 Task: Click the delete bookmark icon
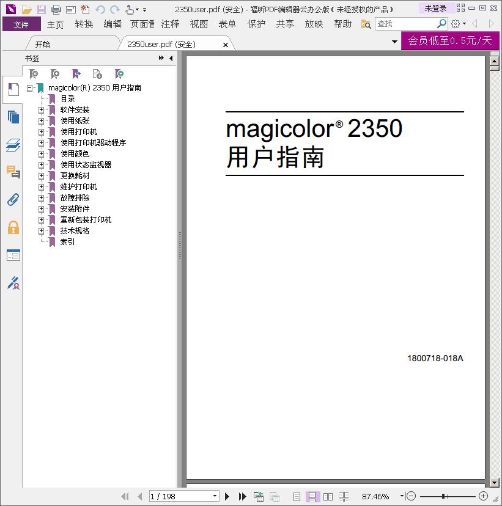(34, 74)
